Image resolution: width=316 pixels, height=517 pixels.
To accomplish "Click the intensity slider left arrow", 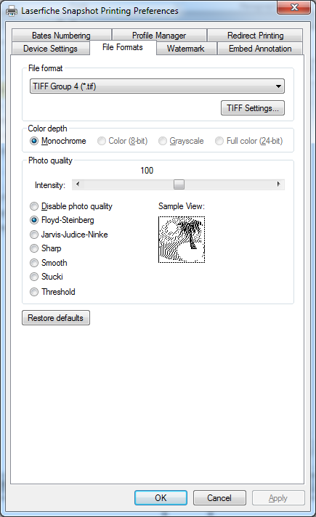I will [78, 184].
